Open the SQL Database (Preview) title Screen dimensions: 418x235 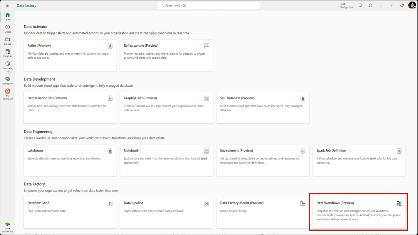pyautogui.click(x=237, y=98)
